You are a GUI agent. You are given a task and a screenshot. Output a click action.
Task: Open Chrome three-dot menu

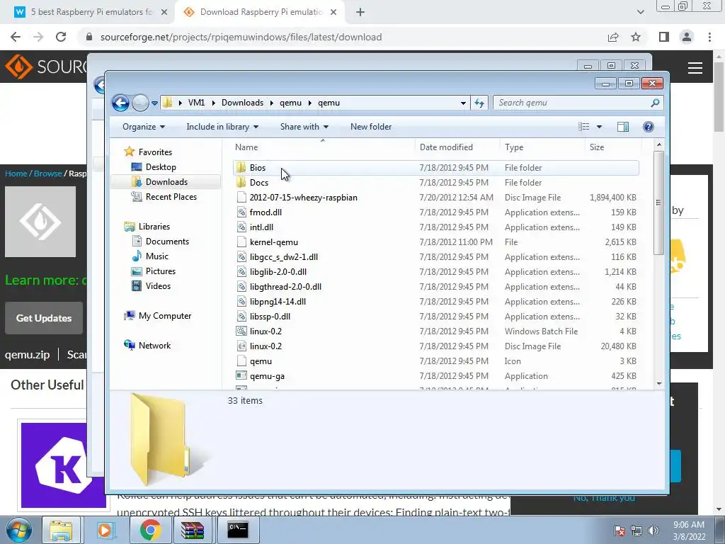coord(709,37)
